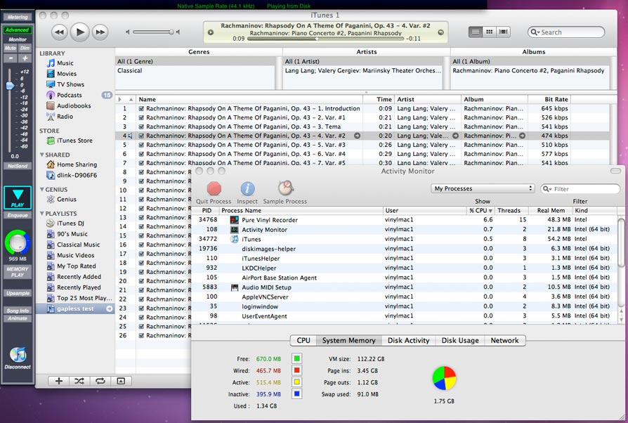Click the iTunes volume slider

pyautogui.click(x=153, y=32)
